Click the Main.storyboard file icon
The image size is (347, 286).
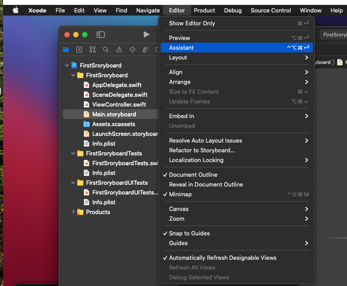click(x=87, y=114)
